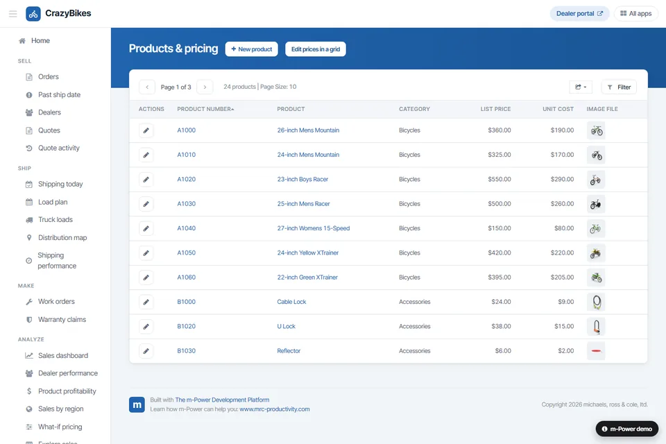Screen dimensions: 666x444
Task: Open Distribution map page
Action: tap(56, 237)
